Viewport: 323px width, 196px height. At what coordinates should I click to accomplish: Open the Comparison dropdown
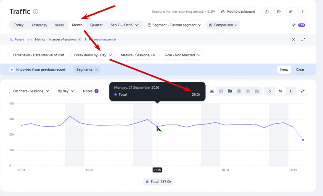point(223,25)
